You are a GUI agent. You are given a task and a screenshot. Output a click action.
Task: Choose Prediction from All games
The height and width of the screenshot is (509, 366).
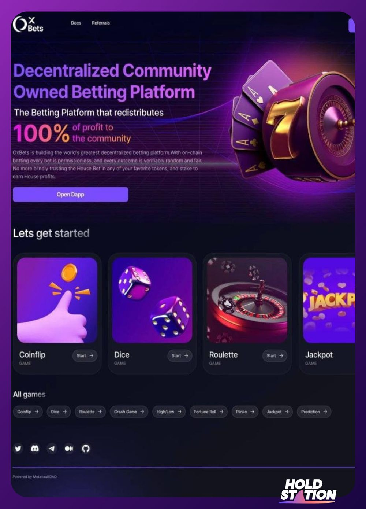[314, 412]
